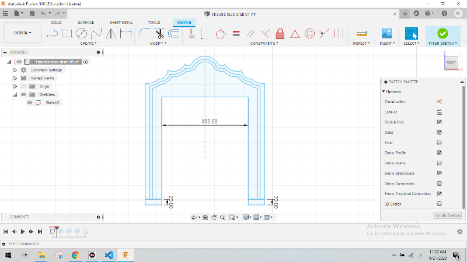The height and width of the screenshot is (262, 467).
Task: Apply Fix/Unfix lock constraint
Action: coord(280,34)
